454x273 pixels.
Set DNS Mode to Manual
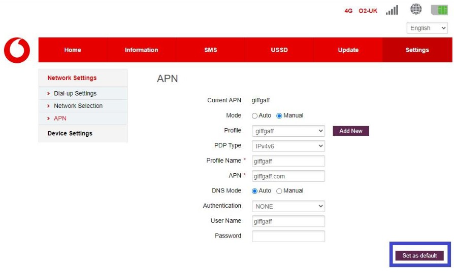tap(279, 191)
